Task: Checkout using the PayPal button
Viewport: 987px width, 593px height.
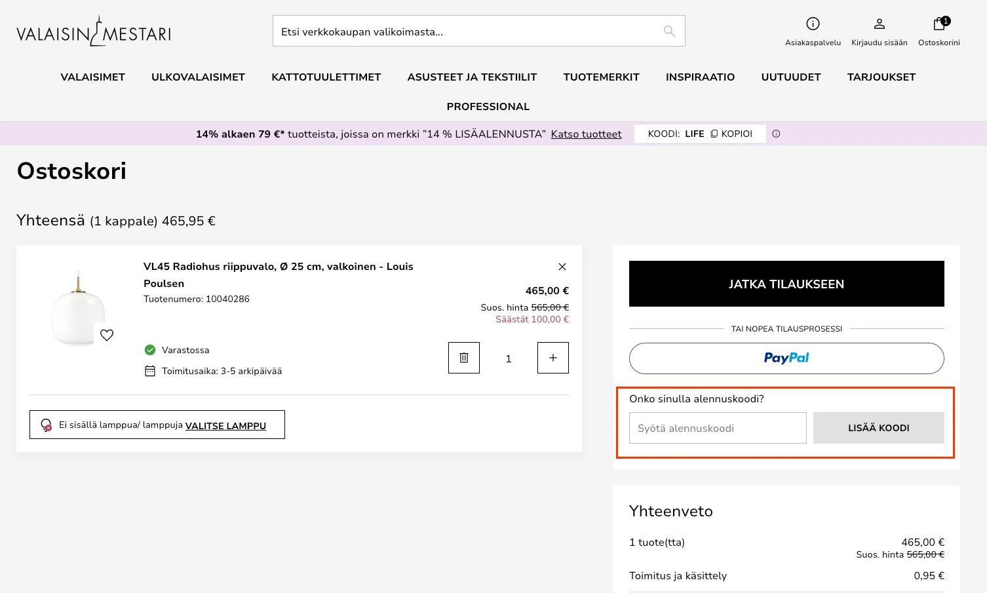Action: pyautogui.click(x=786, y=358)
